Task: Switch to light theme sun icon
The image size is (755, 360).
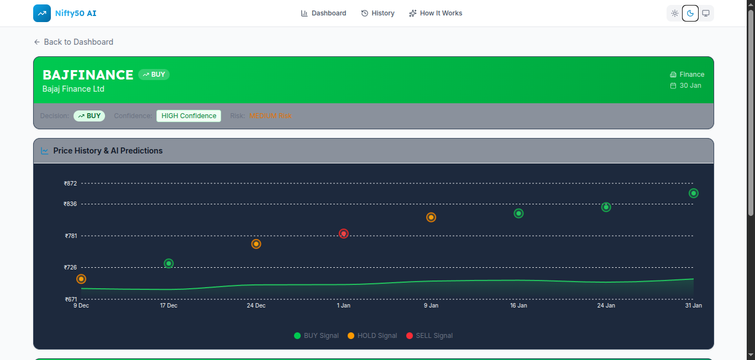Action: (674, 13)
